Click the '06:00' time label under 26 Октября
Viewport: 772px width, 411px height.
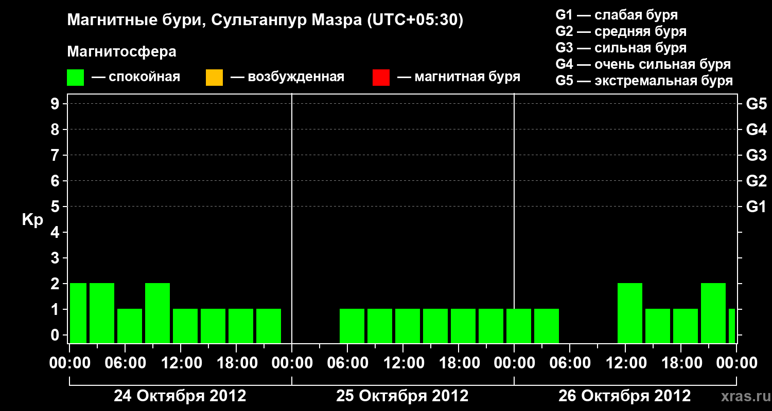(x=570, y=363)
